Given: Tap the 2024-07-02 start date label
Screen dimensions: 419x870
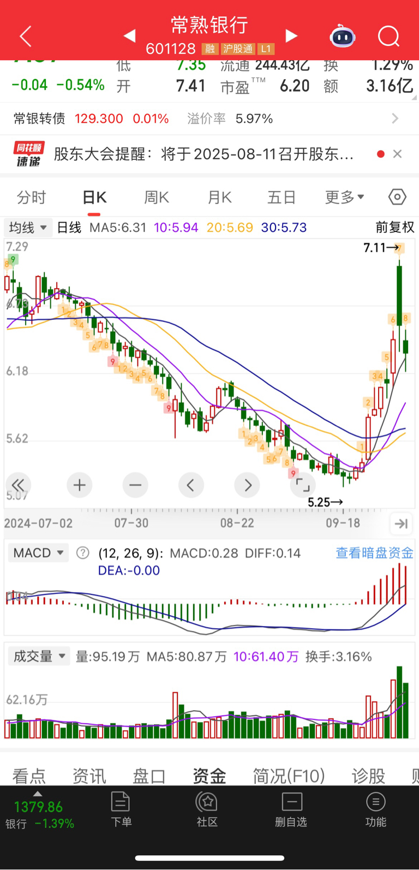Looking at the screenshot, I should click(x=38, y=523).
